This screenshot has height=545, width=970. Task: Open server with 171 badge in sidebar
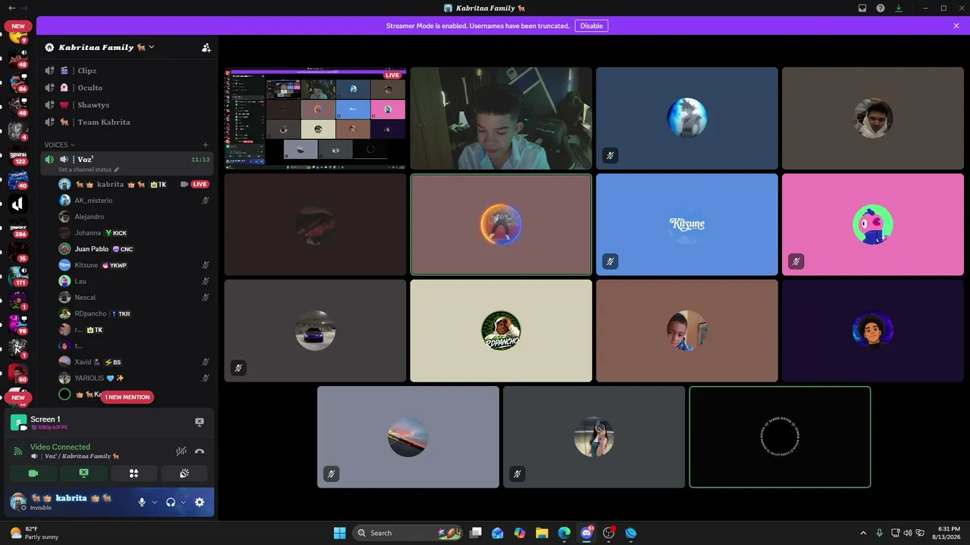[18, 276]
